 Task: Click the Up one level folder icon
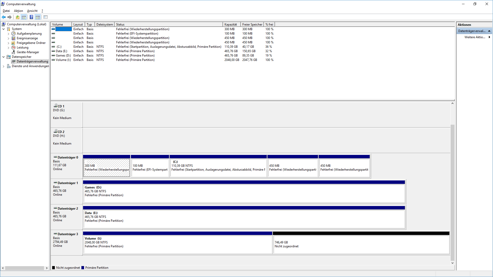coord(17,17)
